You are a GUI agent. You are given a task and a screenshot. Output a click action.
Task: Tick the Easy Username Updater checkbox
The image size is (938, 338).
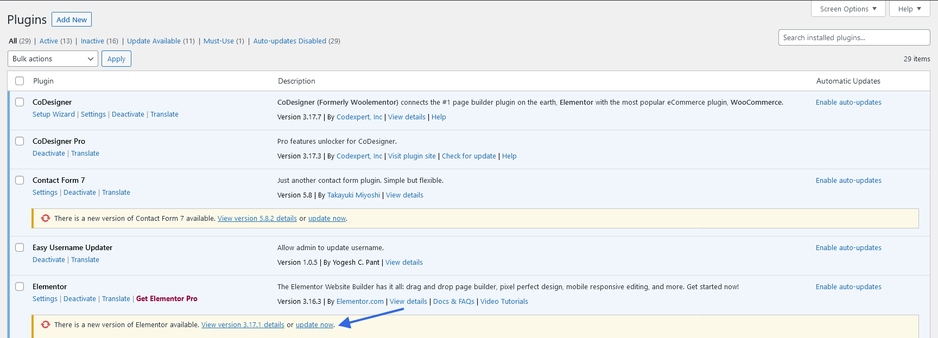[x=20, y=247]
